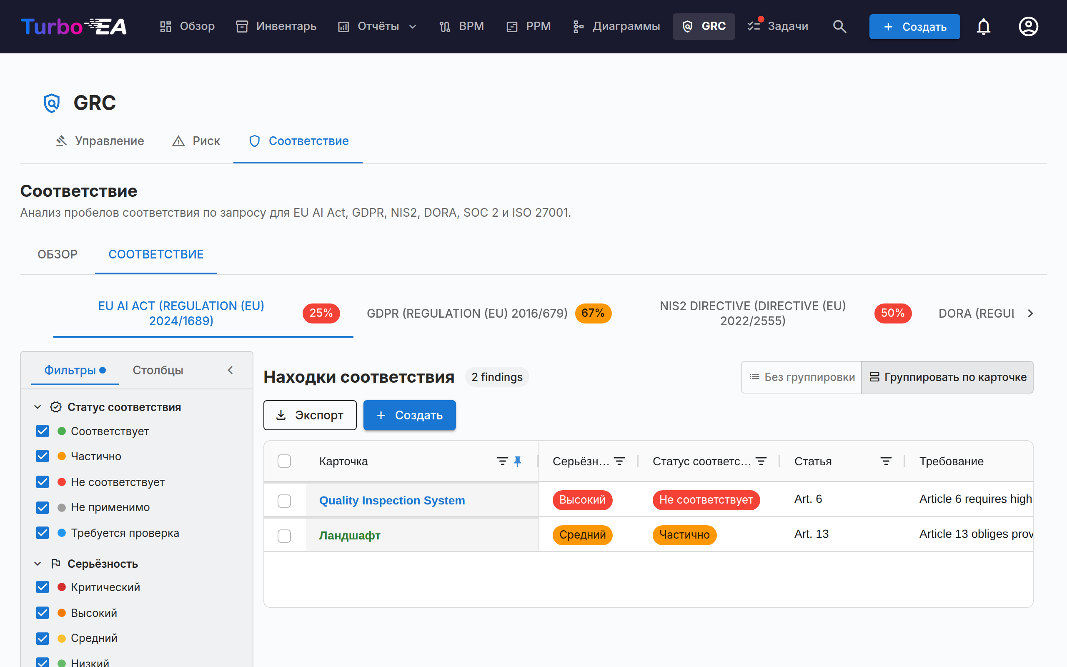Click the Высокий severity chip
The height and width of the screenshot is (667, 1067).
(x=582, y=500)
